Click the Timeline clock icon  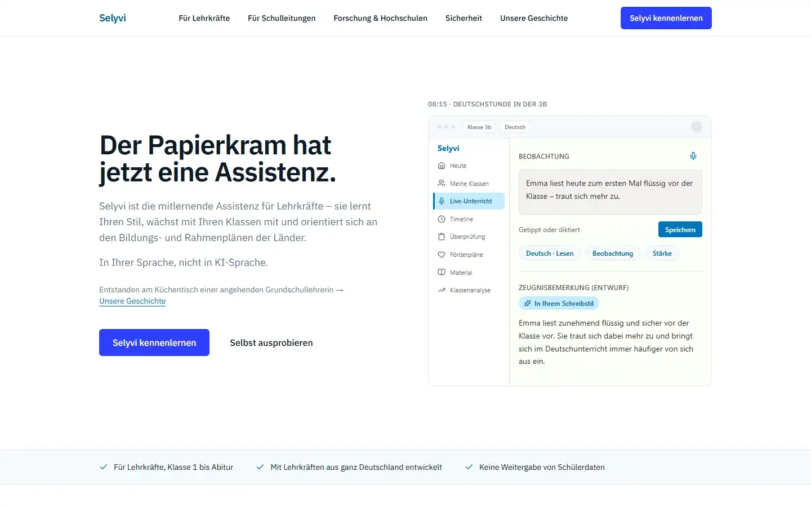pyautogui.click(x=442, y=219)
